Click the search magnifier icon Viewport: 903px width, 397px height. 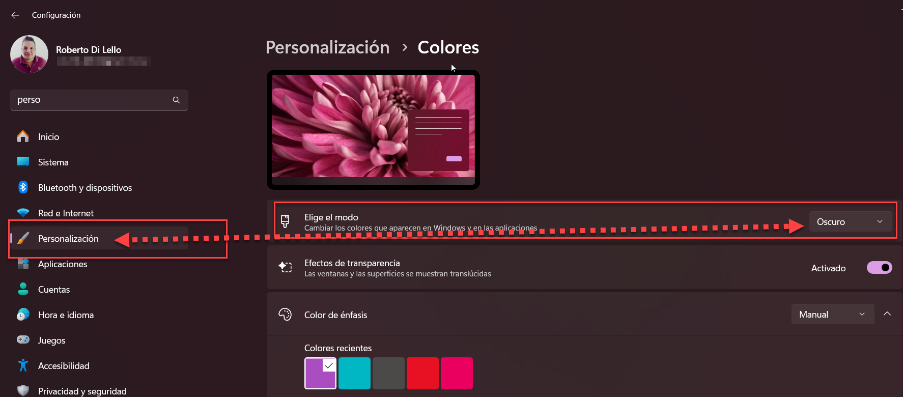(x=176, y=100)
